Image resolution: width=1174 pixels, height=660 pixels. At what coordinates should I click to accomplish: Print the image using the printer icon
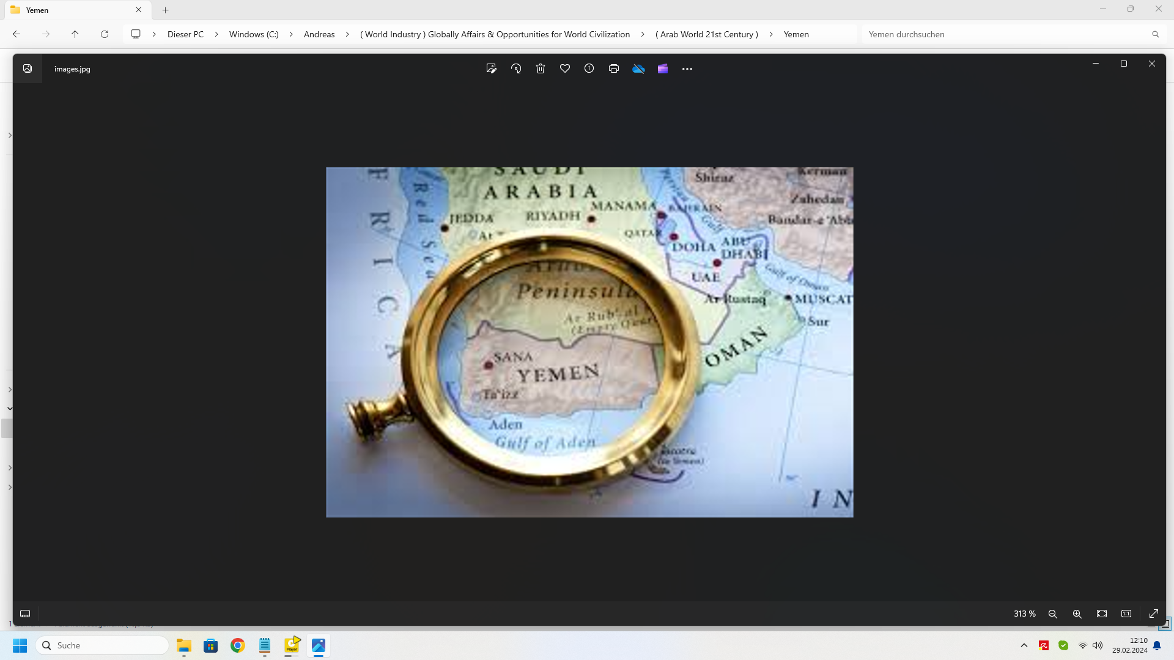click(614, 68)
